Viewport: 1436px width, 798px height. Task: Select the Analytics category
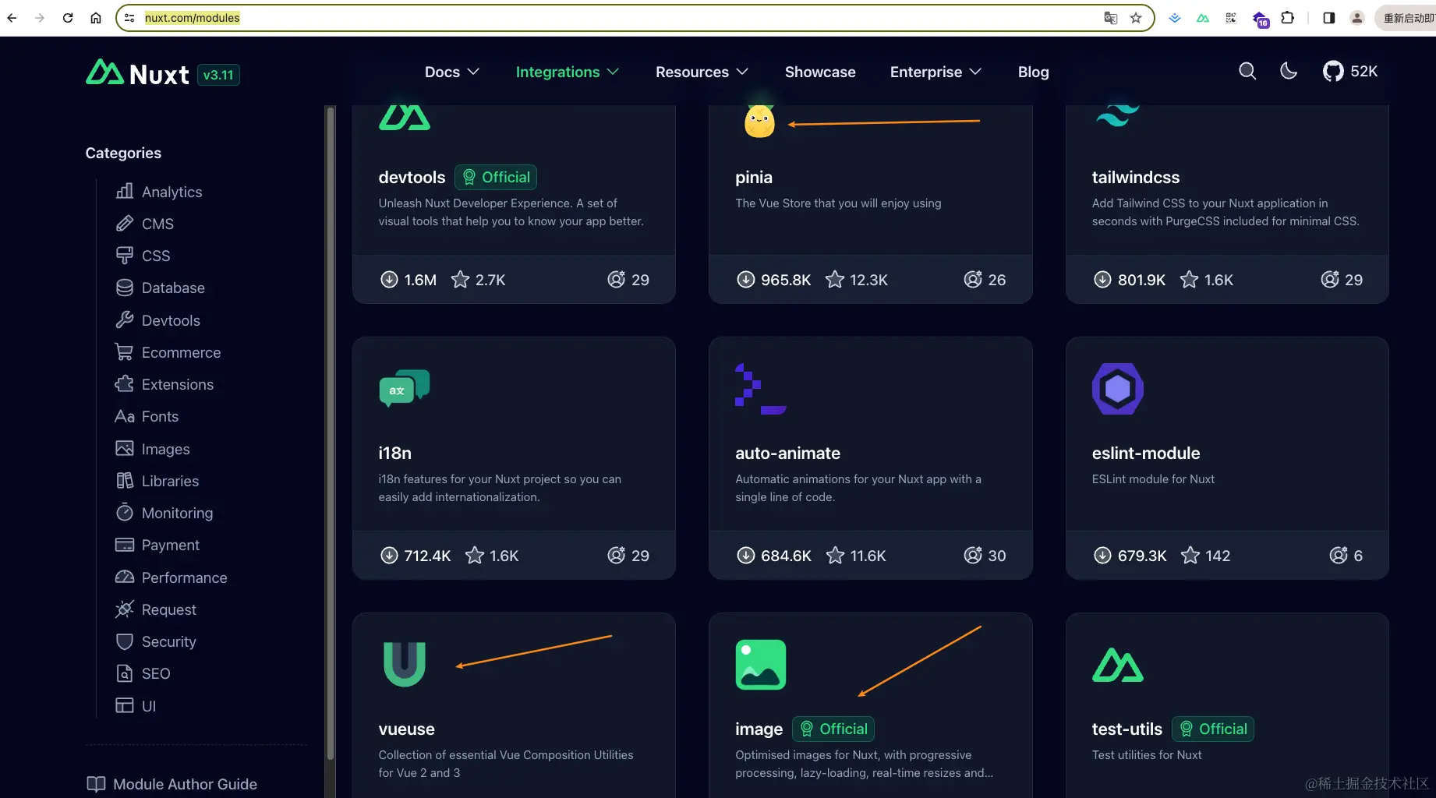coord(172,192)
